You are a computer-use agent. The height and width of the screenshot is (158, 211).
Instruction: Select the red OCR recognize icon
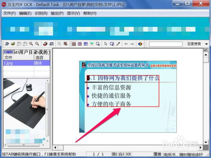(x=45, y=44)
